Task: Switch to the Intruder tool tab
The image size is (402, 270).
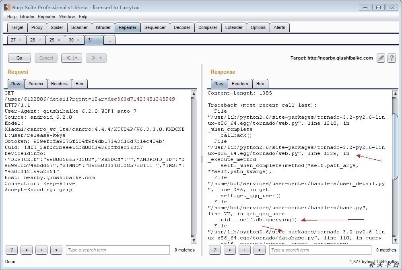Action: (x=103, y=27)
